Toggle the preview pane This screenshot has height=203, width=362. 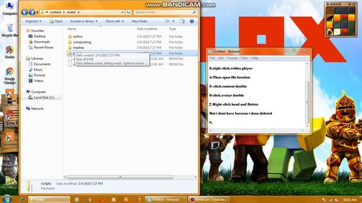tap(182, 21)
